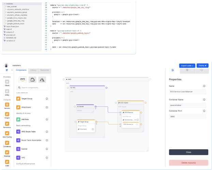Screen dimensions: 212x170
Task: Show info for the Name field
Action: (x=204, y=86)
